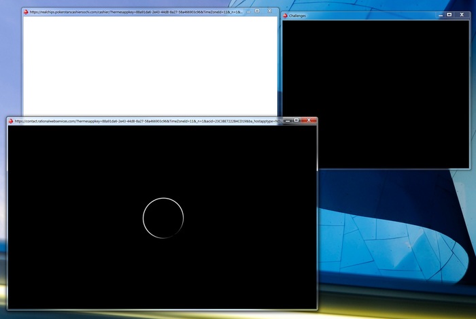Click the PokerStars icon in contact window title
This screenshot has width=476, height=319.
coord(11,121)
